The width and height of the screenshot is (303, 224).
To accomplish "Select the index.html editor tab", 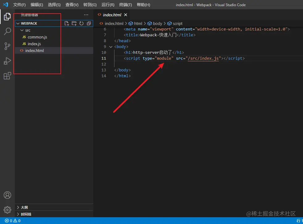I will (112, 15).
